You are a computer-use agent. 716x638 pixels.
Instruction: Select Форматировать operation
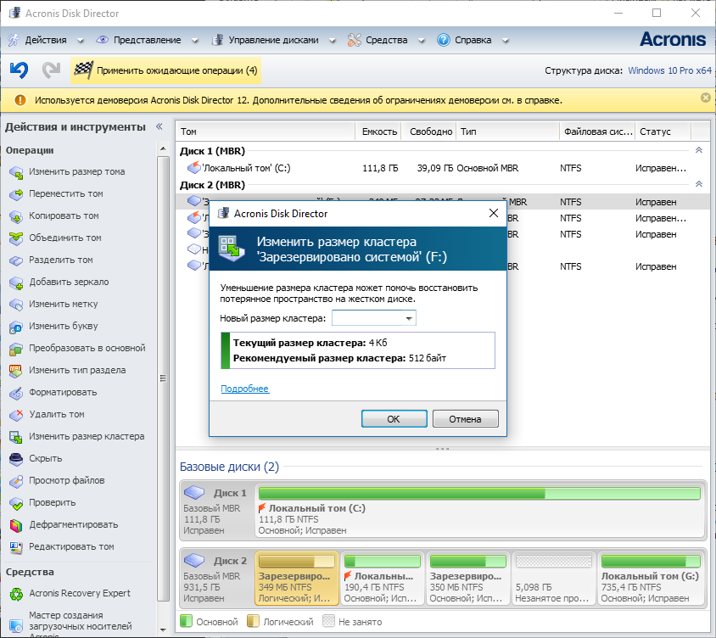coord(63,392)
